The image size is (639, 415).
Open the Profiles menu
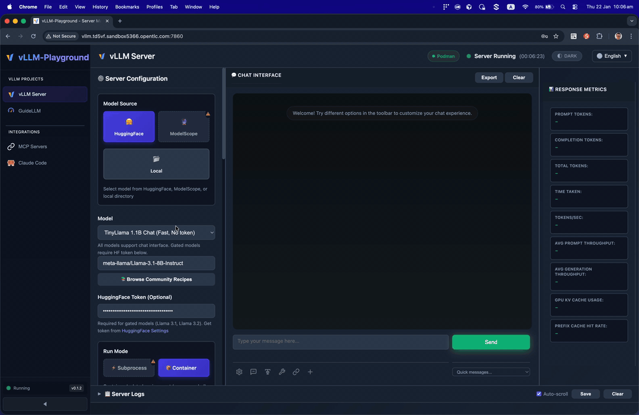coord(154,7)
